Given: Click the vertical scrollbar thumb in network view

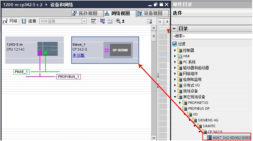Looking at the screenshot, I should pos(154,36).
